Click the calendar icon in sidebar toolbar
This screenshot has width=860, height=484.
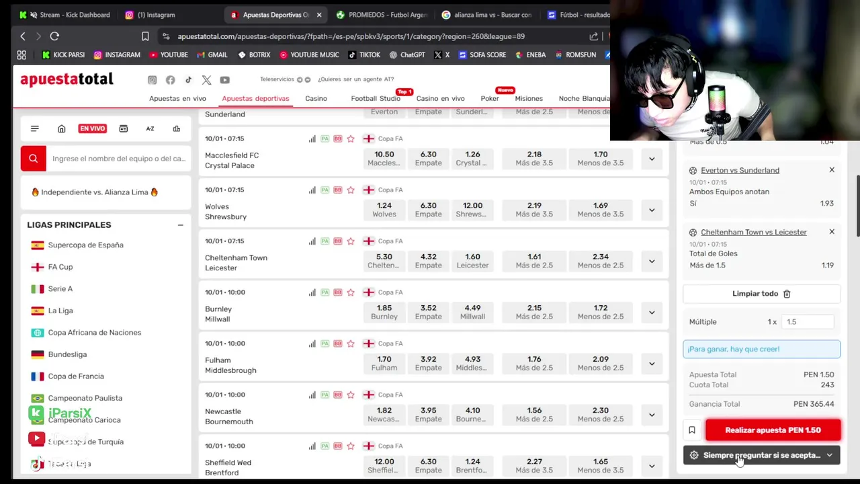[124, 128]
